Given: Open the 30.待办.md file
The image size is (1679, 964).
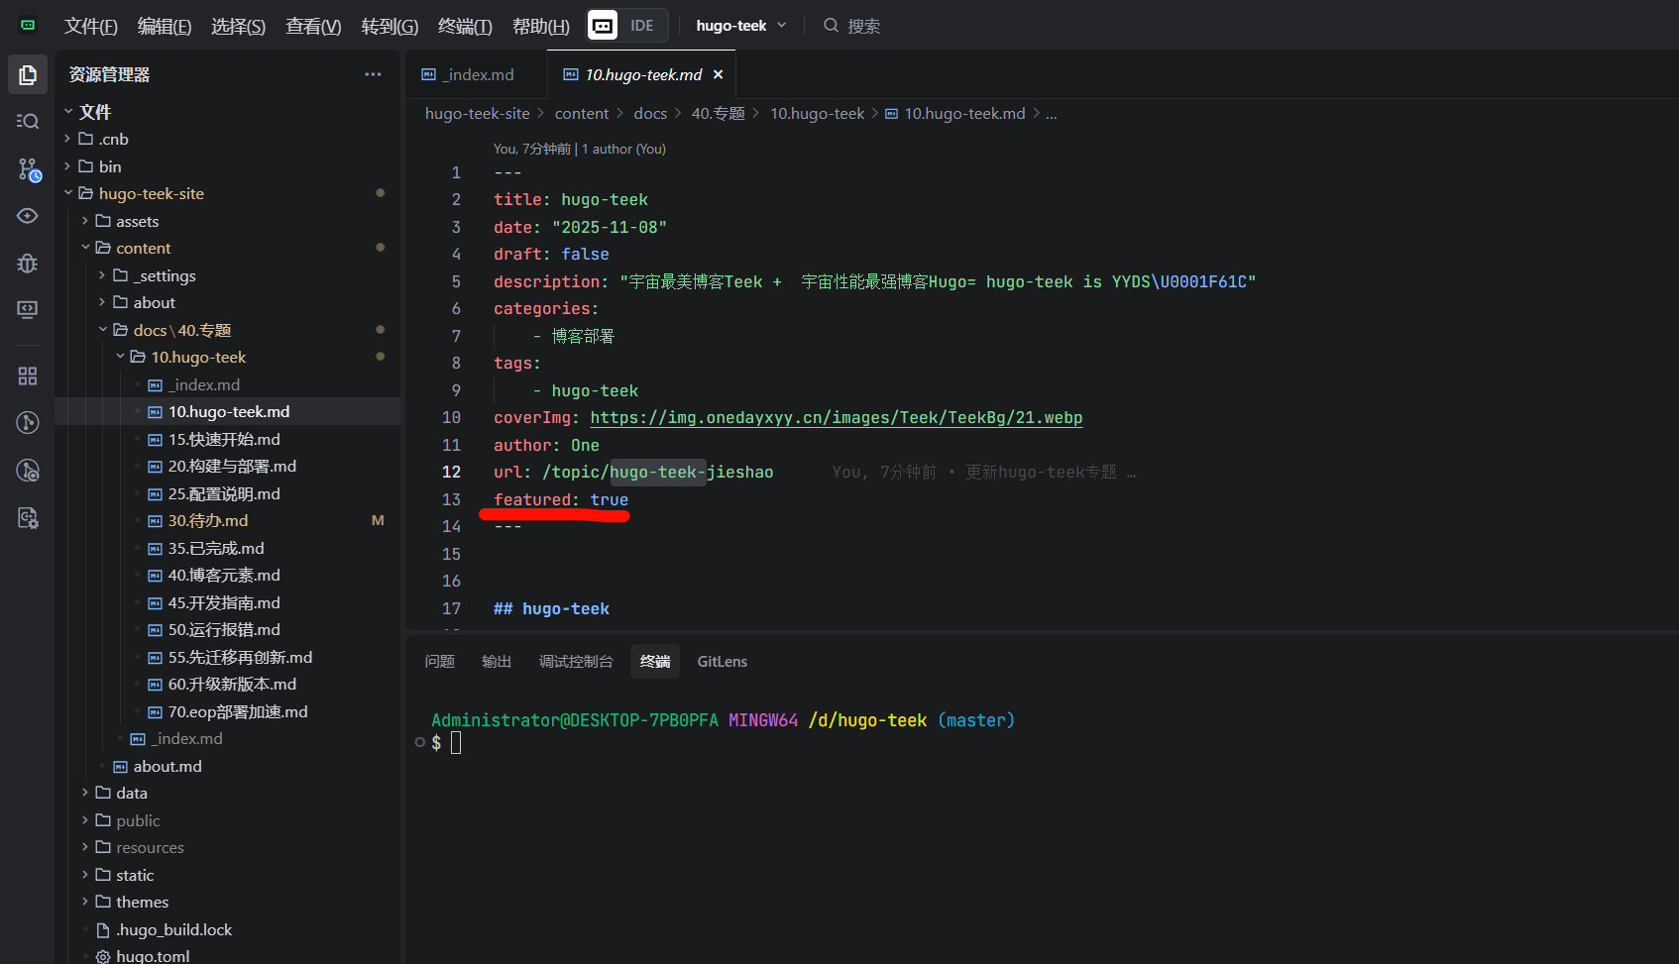Looking at the screenshot, I should click(x=208, y=520).
